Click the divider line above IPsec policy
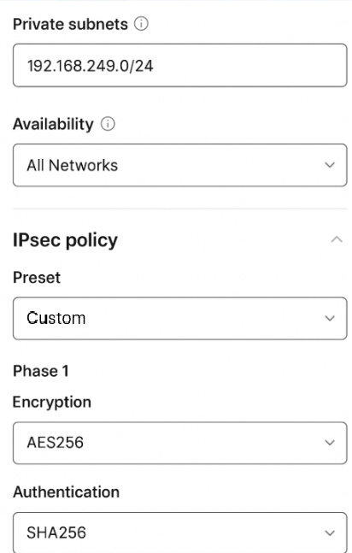This screenshot has height=553, width=352. pyautogui.click(x=180, y=209)
